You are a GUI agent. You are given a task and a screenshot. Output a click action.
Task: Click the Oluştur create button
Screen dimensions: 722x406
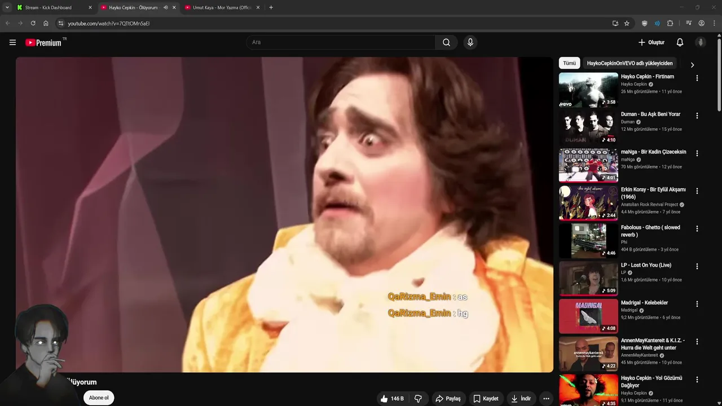tap(651, 42)
